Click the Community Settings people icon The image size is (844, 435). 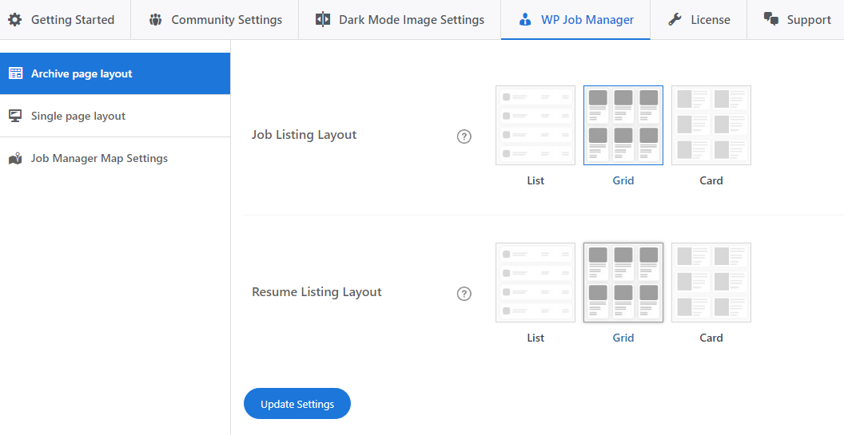[x=156, y=20]
